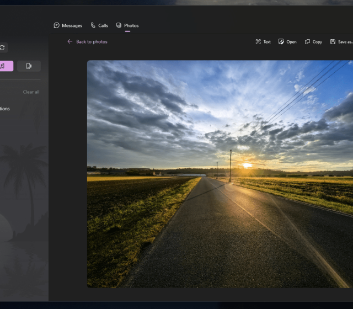Click the 'Copy' text label
Viewport: 353px width, 309px height.
[x=317, y=42]
